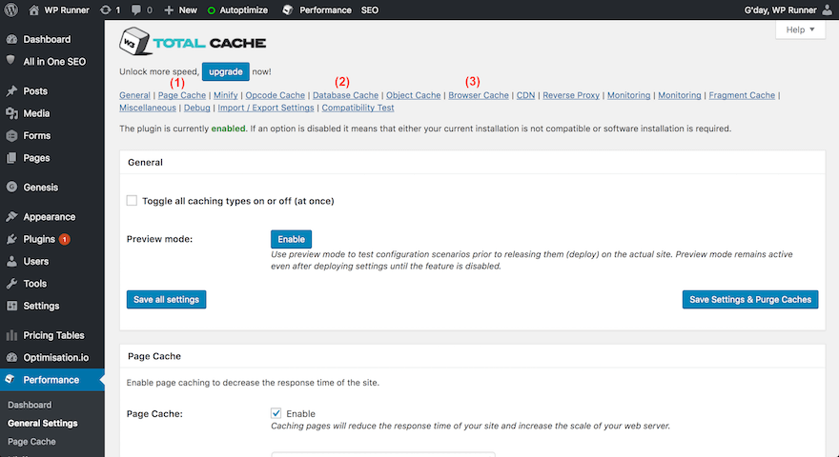Image resolution: width=839 pixels, height=457 pixels.
Task: Click the Appearance brush icon
Action: coord(11,216)
